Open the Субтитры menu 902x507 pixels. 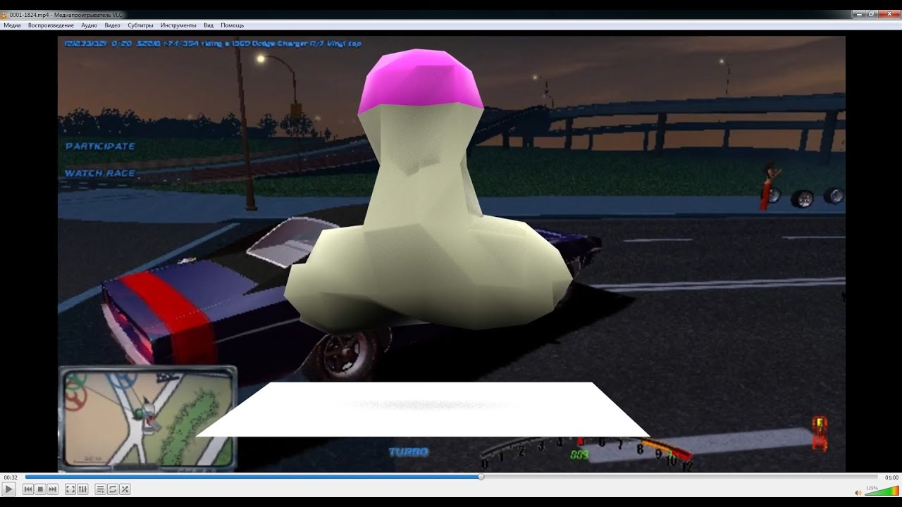tap(140, 25)
